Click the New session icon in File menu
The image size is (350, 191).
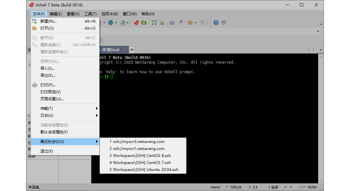[35, 21]
